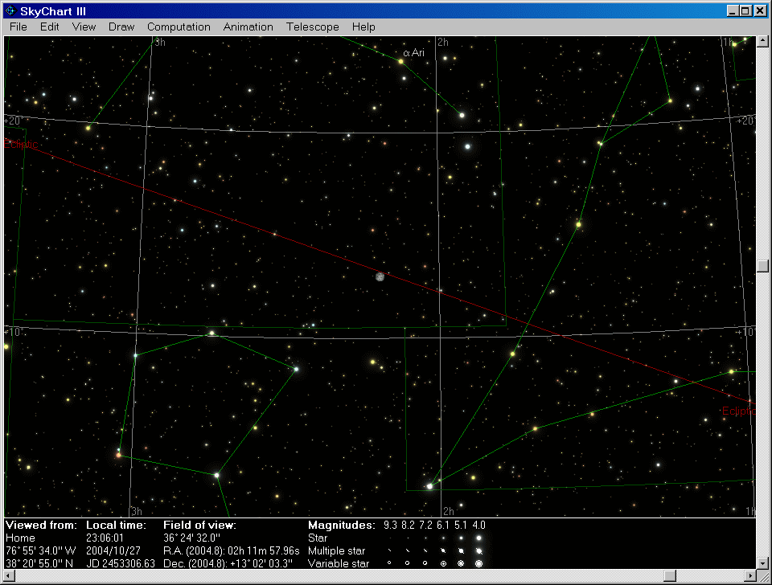The height and width of the screenshot is (585, 772).
Task: Click the magnitude 5.1 multiple star symbol
Action: point(461,551)
